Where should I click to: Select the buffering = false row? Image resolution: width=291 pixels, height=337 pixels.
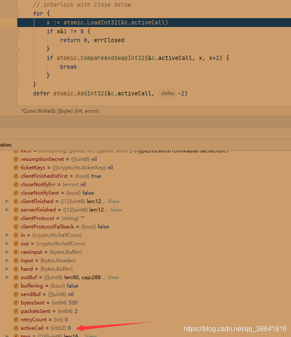point(145,286)
